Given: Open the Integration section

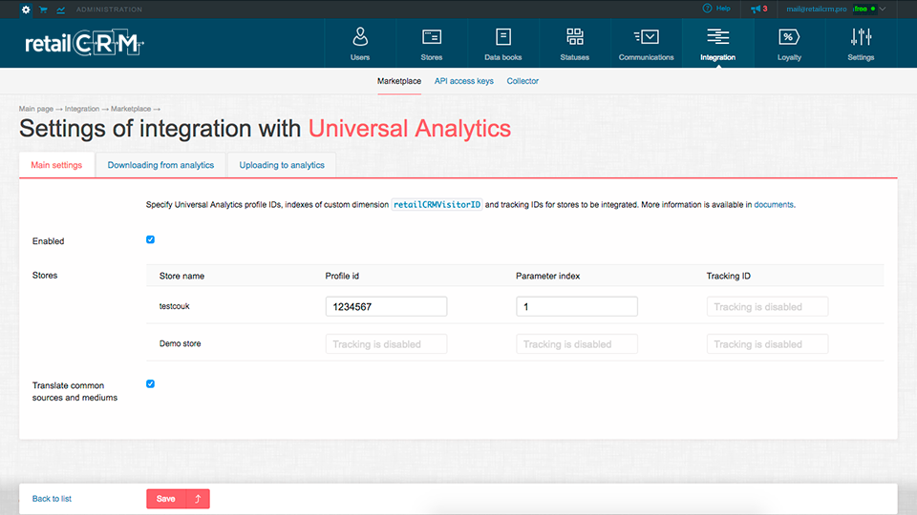Looking at the screenshot, I should coord(717,44).
